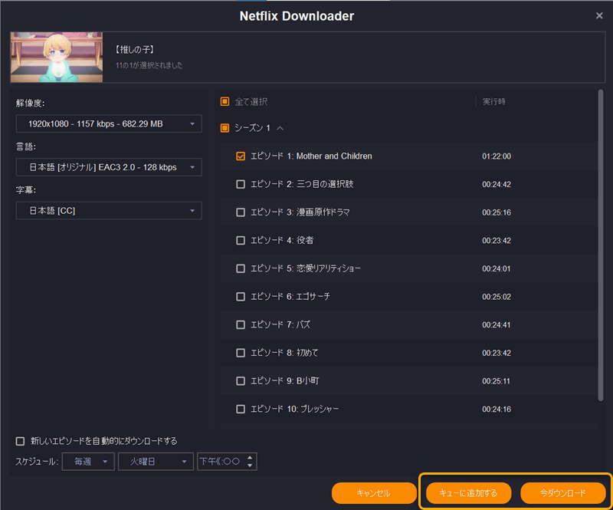Open the audio language dropdown 日本語 EAC3
The height and width of the screenshot is (510, 613).
pyautogui.click(x=109, y=167)
